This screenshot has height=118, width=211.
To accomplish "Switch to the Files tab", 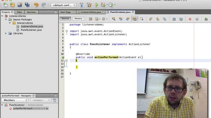I will 19,12.
